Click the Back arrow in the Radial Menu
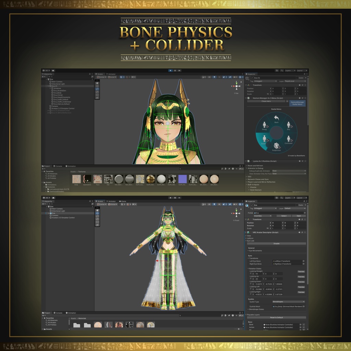 pos(276,118)
